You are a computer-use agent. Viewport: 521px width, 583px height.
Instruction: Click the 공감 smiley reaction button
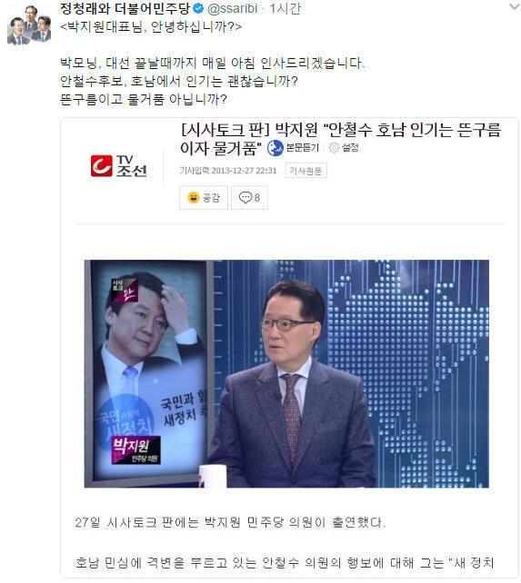pos(204,197)
